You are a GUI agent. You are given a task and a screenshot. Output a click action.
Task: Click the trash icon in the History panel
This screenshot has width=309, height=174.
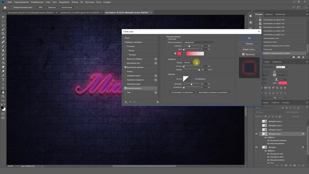pos(303,57)
